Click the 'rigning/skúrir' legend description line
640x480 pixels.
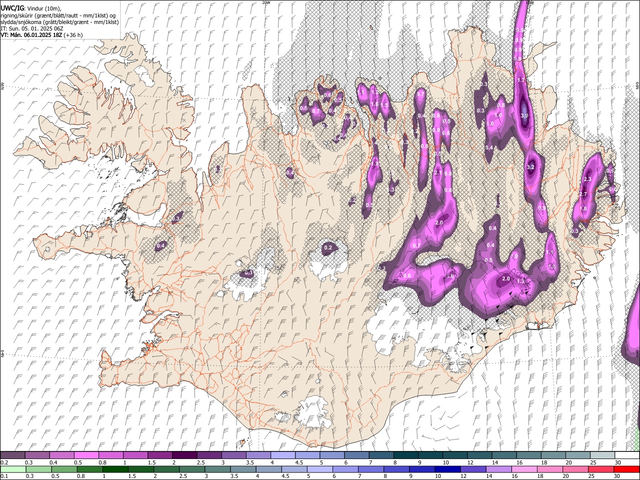point(58,15)
